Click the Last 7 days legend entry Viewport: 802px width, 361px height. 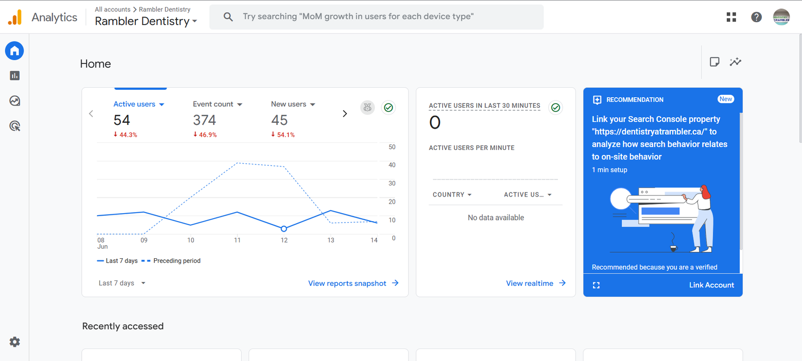click(117, 261)
